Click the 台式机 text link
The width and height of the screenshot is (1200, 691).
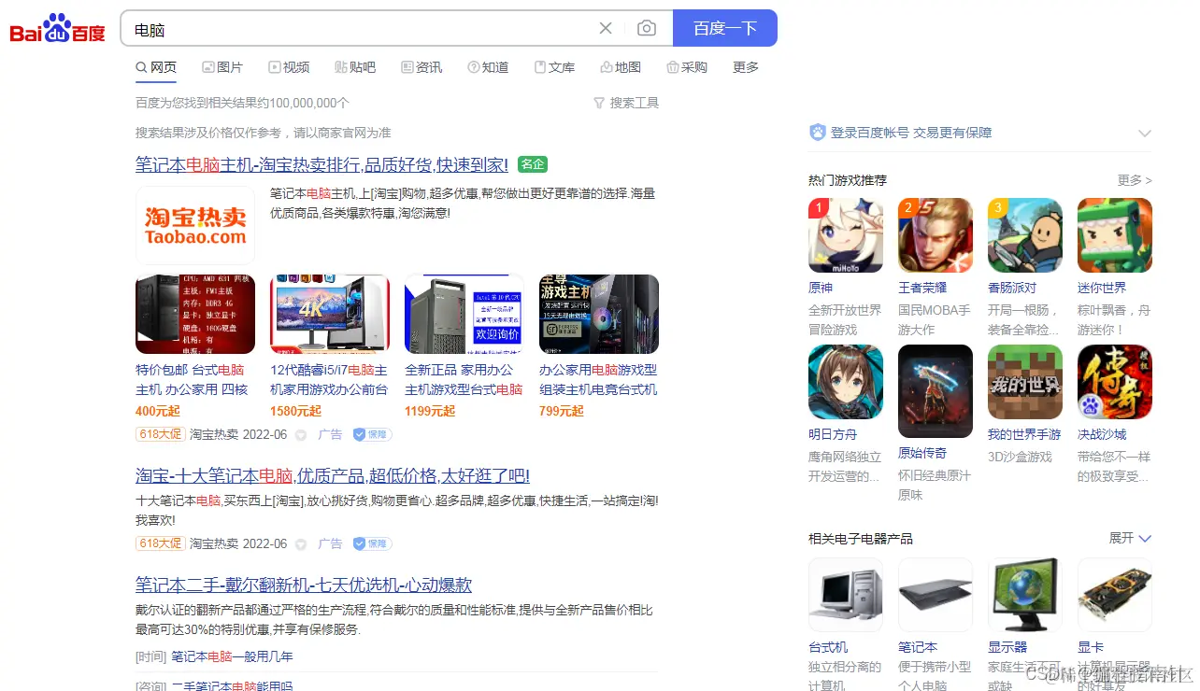pyautogui.click(x=828, y=647)
